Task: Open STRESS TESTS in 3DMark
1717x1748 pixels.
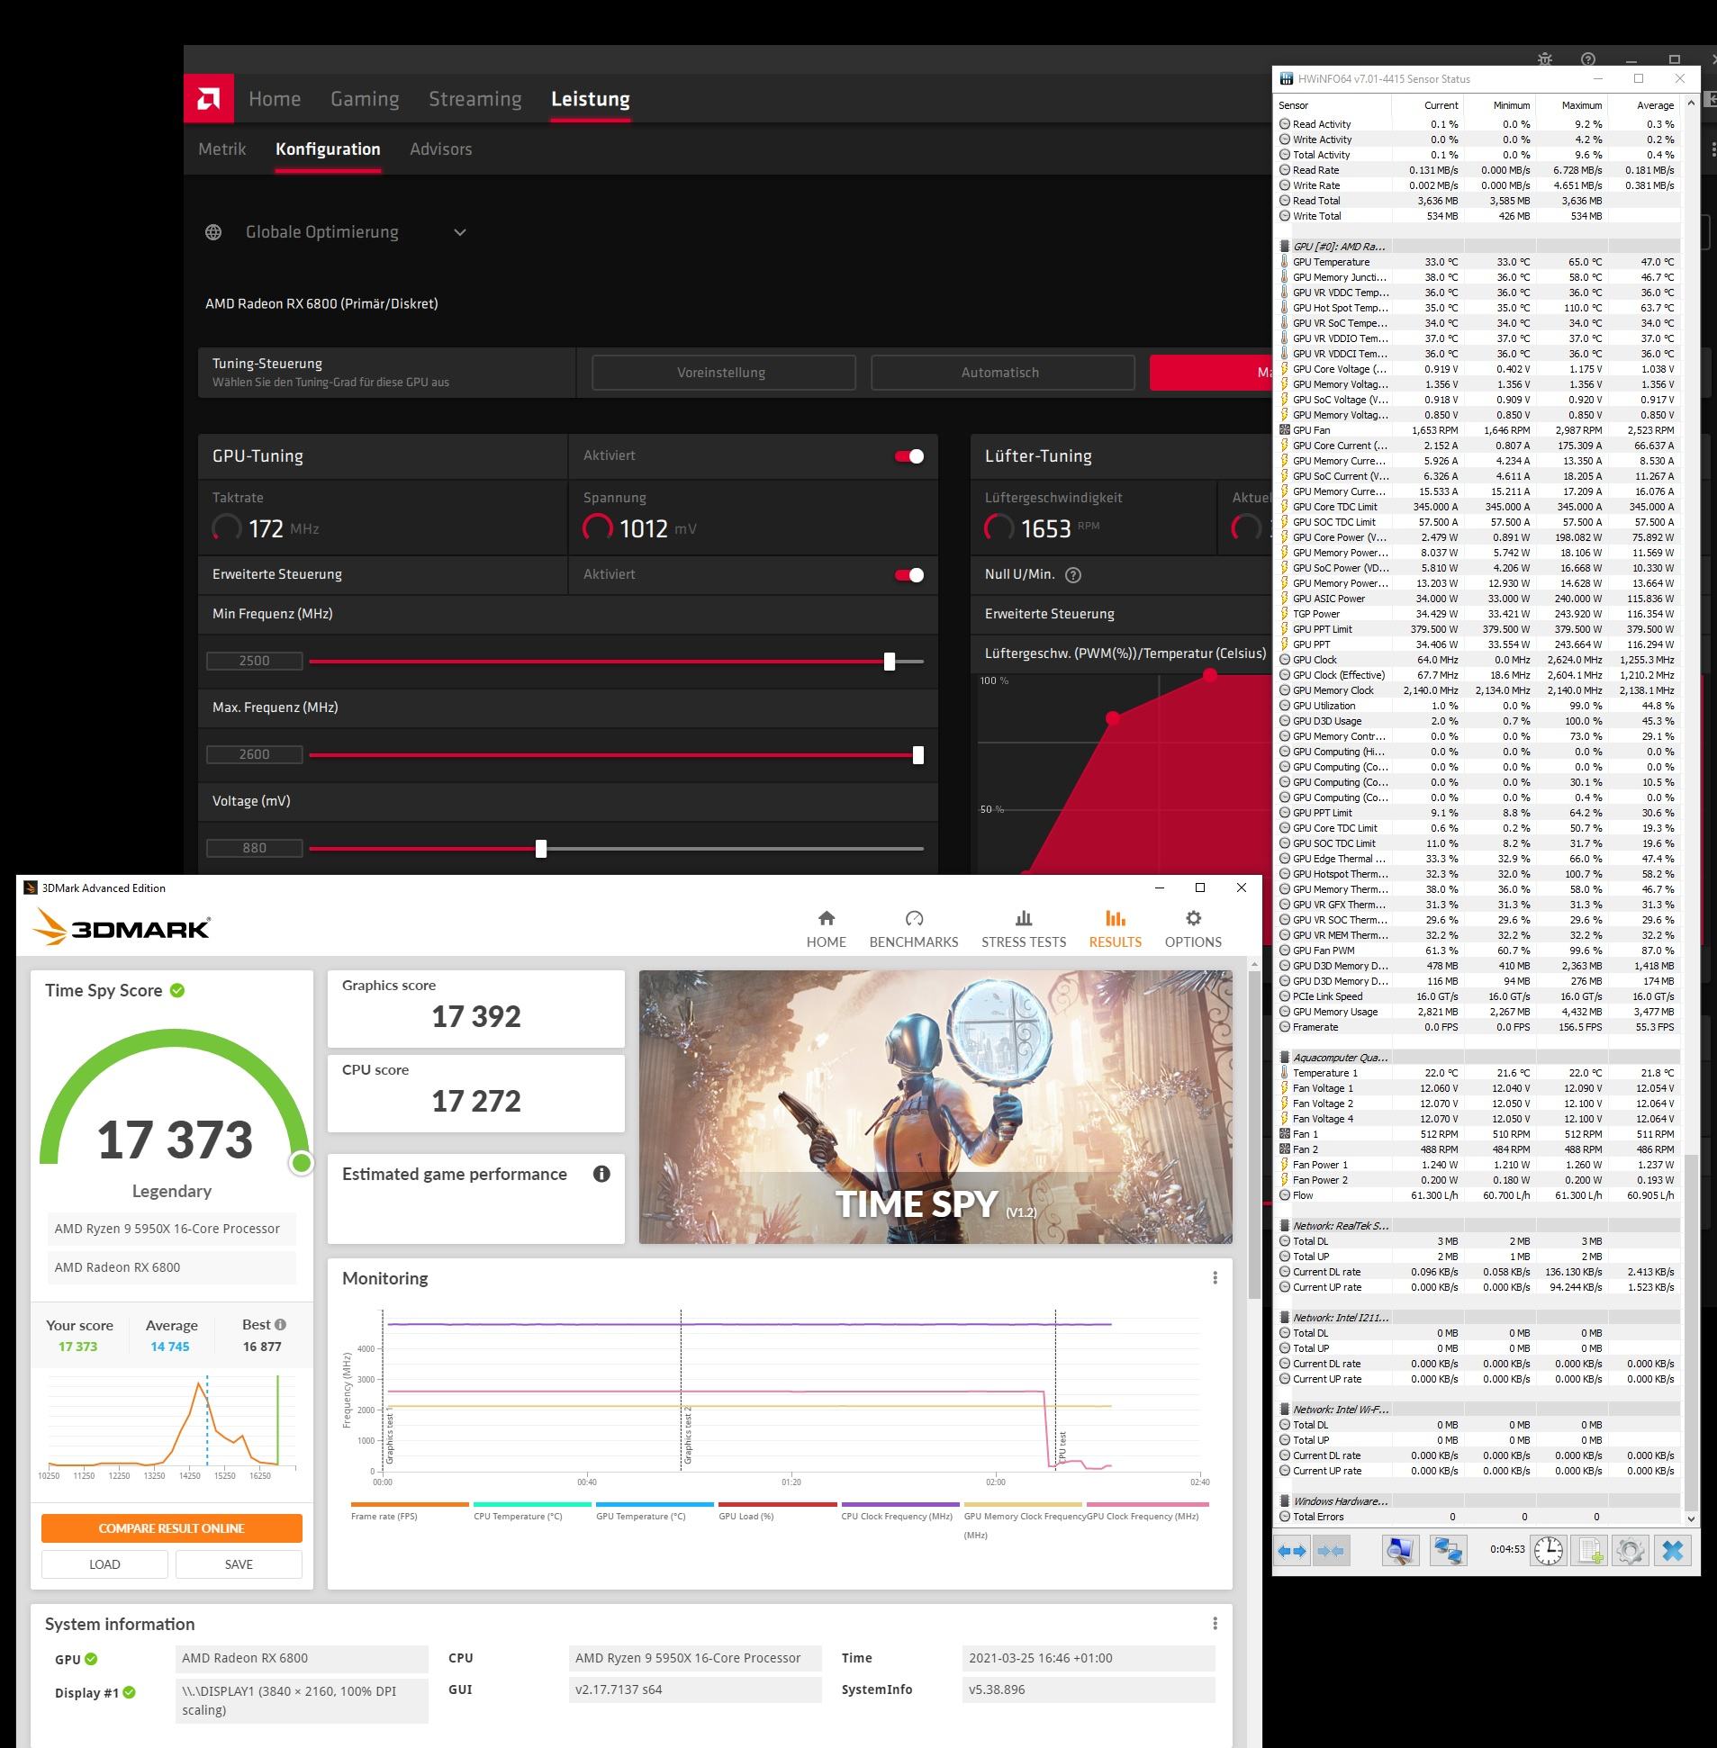Action: coord(1024,930)
